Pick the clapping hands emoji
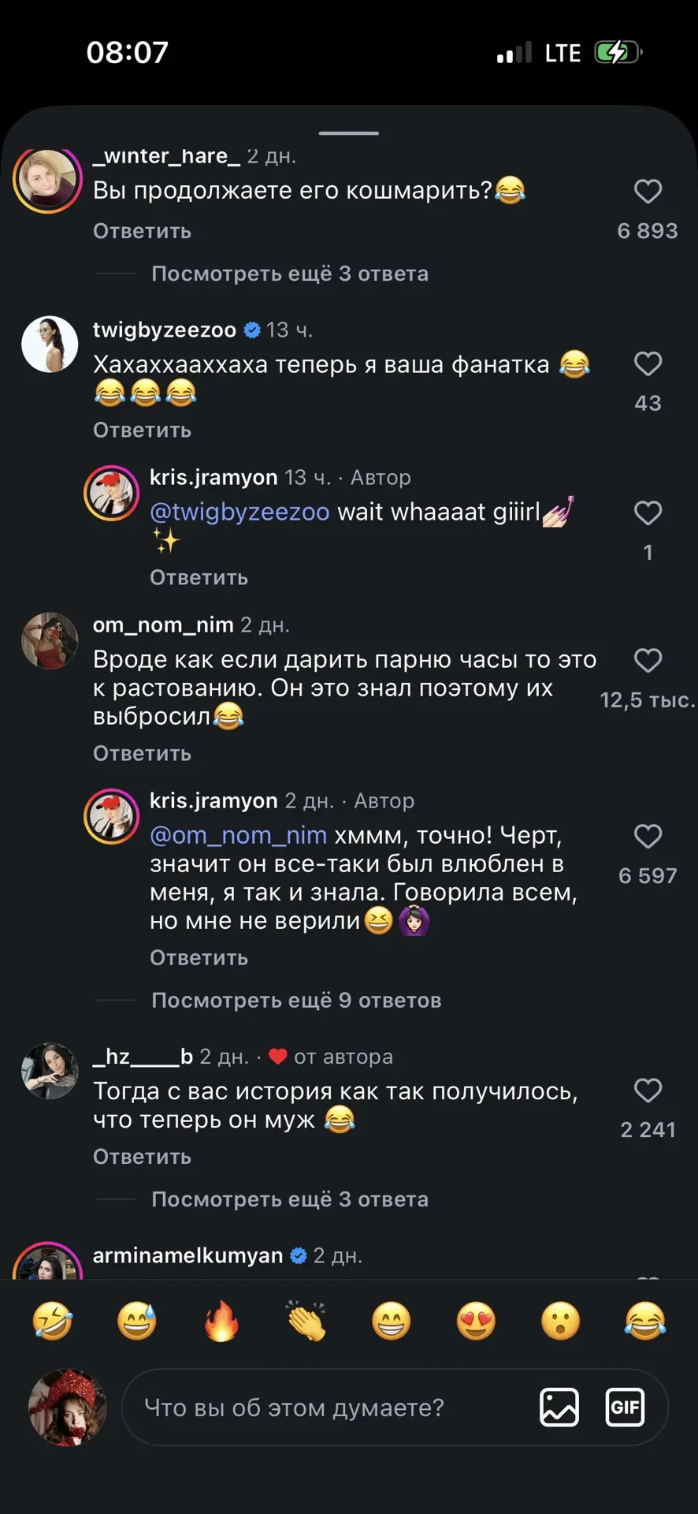 tap(306, 1321)
